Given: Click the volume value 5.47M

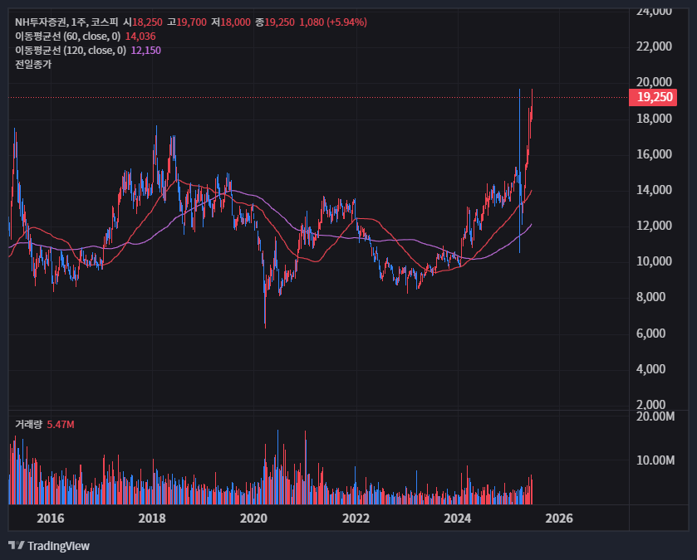Looking at the screenshot, I should pyautogui.click(x=61, y=425).
